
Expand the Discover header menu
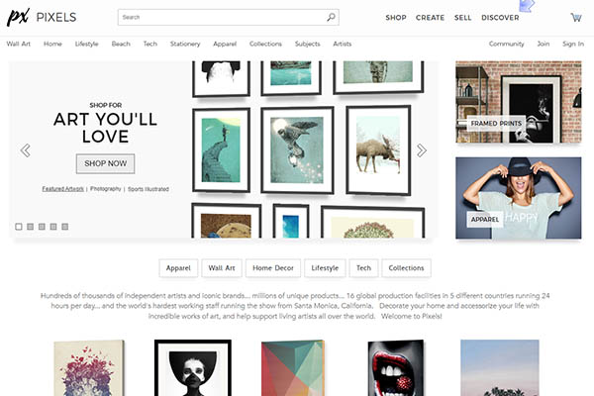[499, 18]
